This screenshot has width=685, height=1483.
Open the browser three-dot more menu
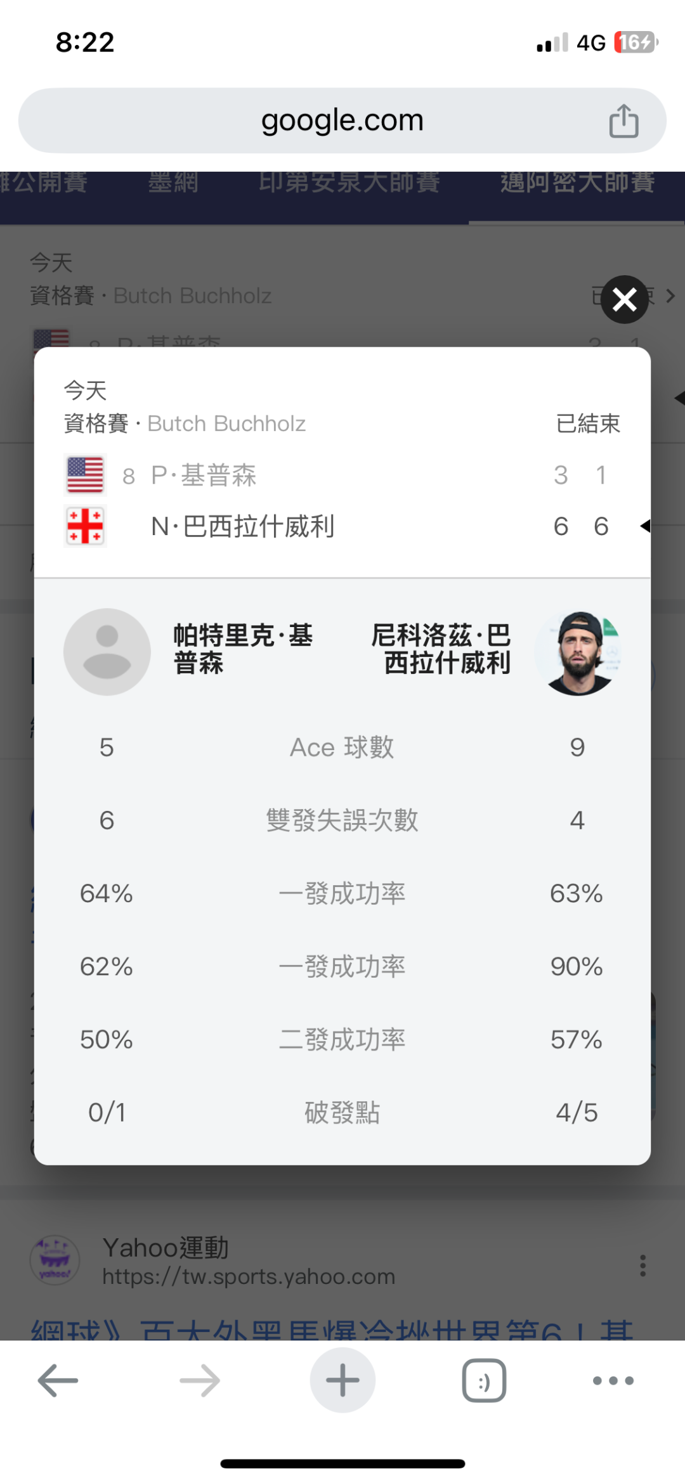613,1380
